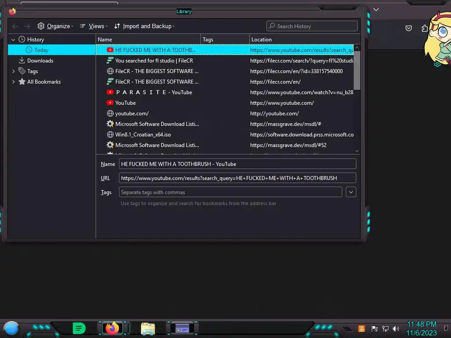Screen dimensions: 451x338
Task: Select the massgrave.dev/msdl/# history row
Action: [225, 124]
